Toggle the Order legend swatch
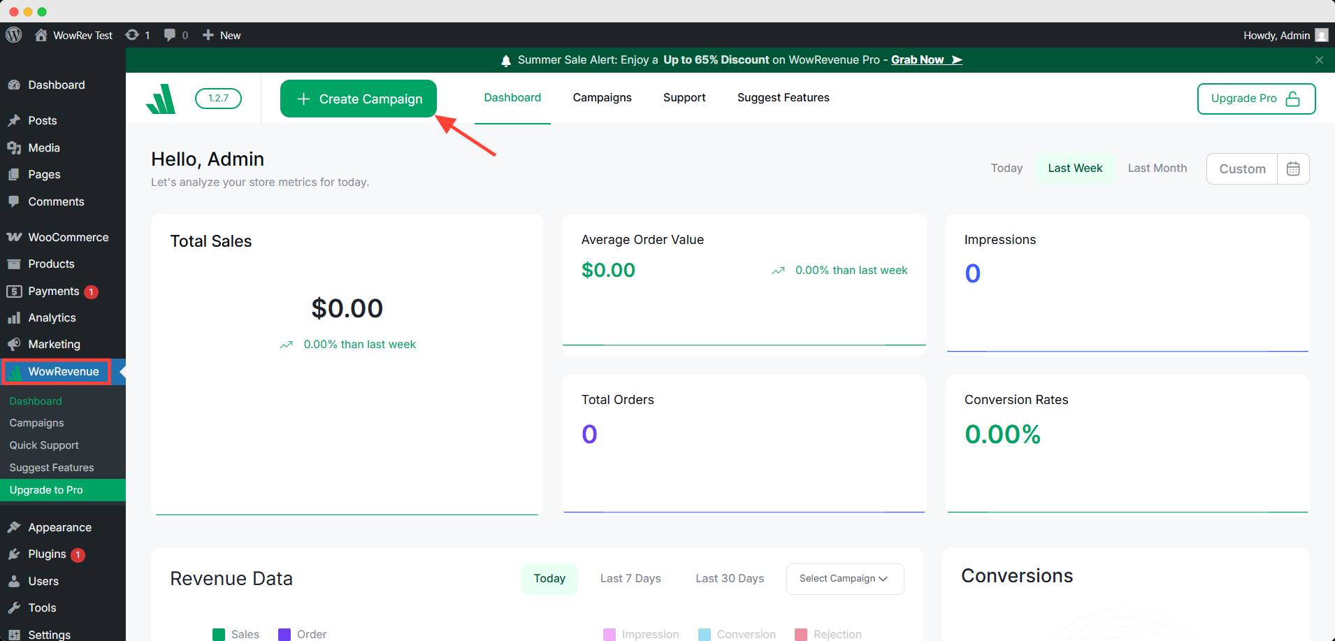This screenshot has height=641, width=1335. coord(284,634)
